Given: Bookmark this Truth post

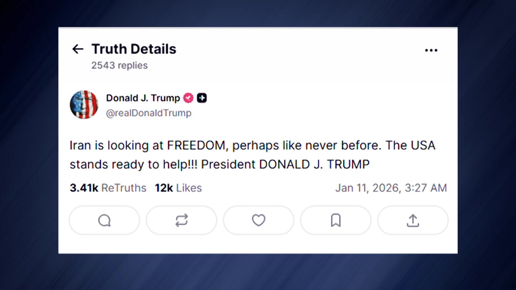Looking at the screenshot, I should pyautogui.click(x=335, y=220).
